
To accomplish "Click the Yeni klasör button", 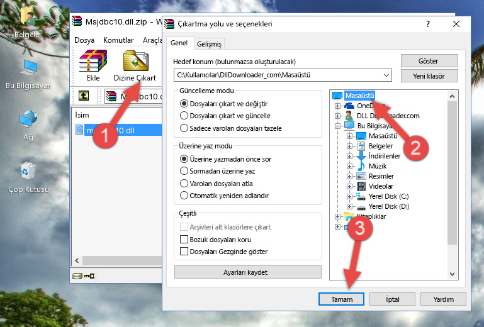I will [429, 76].
